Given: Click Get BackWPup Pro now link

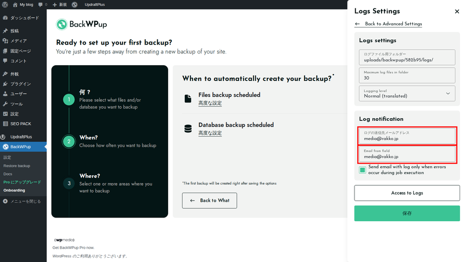Looking at the screenshot, I should 73,248.
